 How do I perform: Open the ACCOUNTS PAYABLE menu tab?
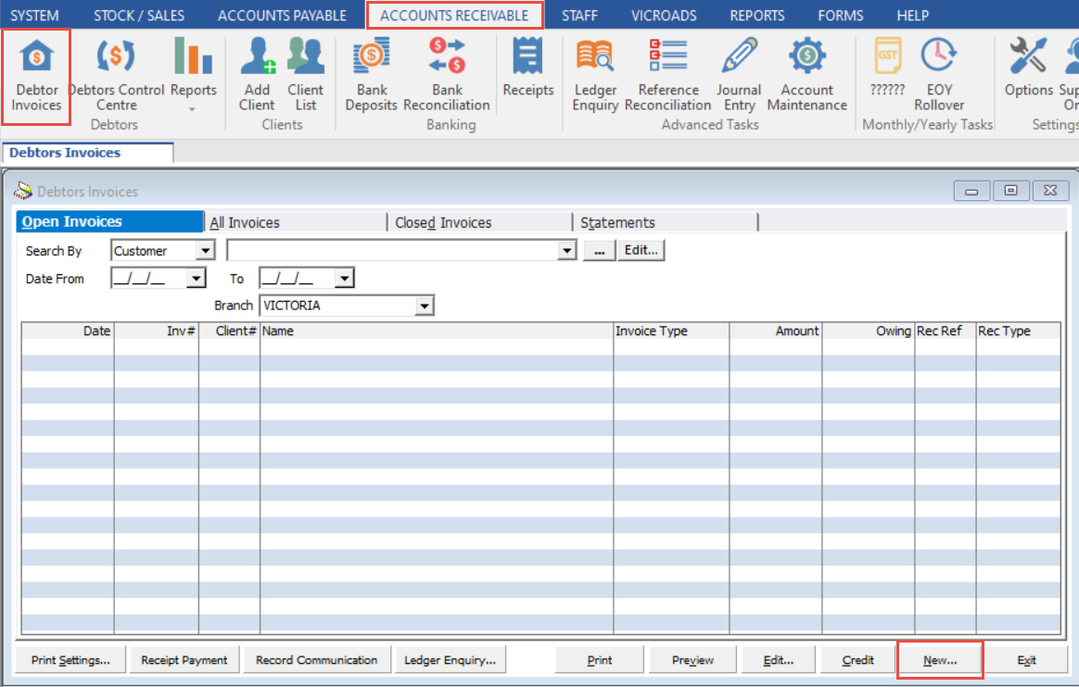click(282, 15)
